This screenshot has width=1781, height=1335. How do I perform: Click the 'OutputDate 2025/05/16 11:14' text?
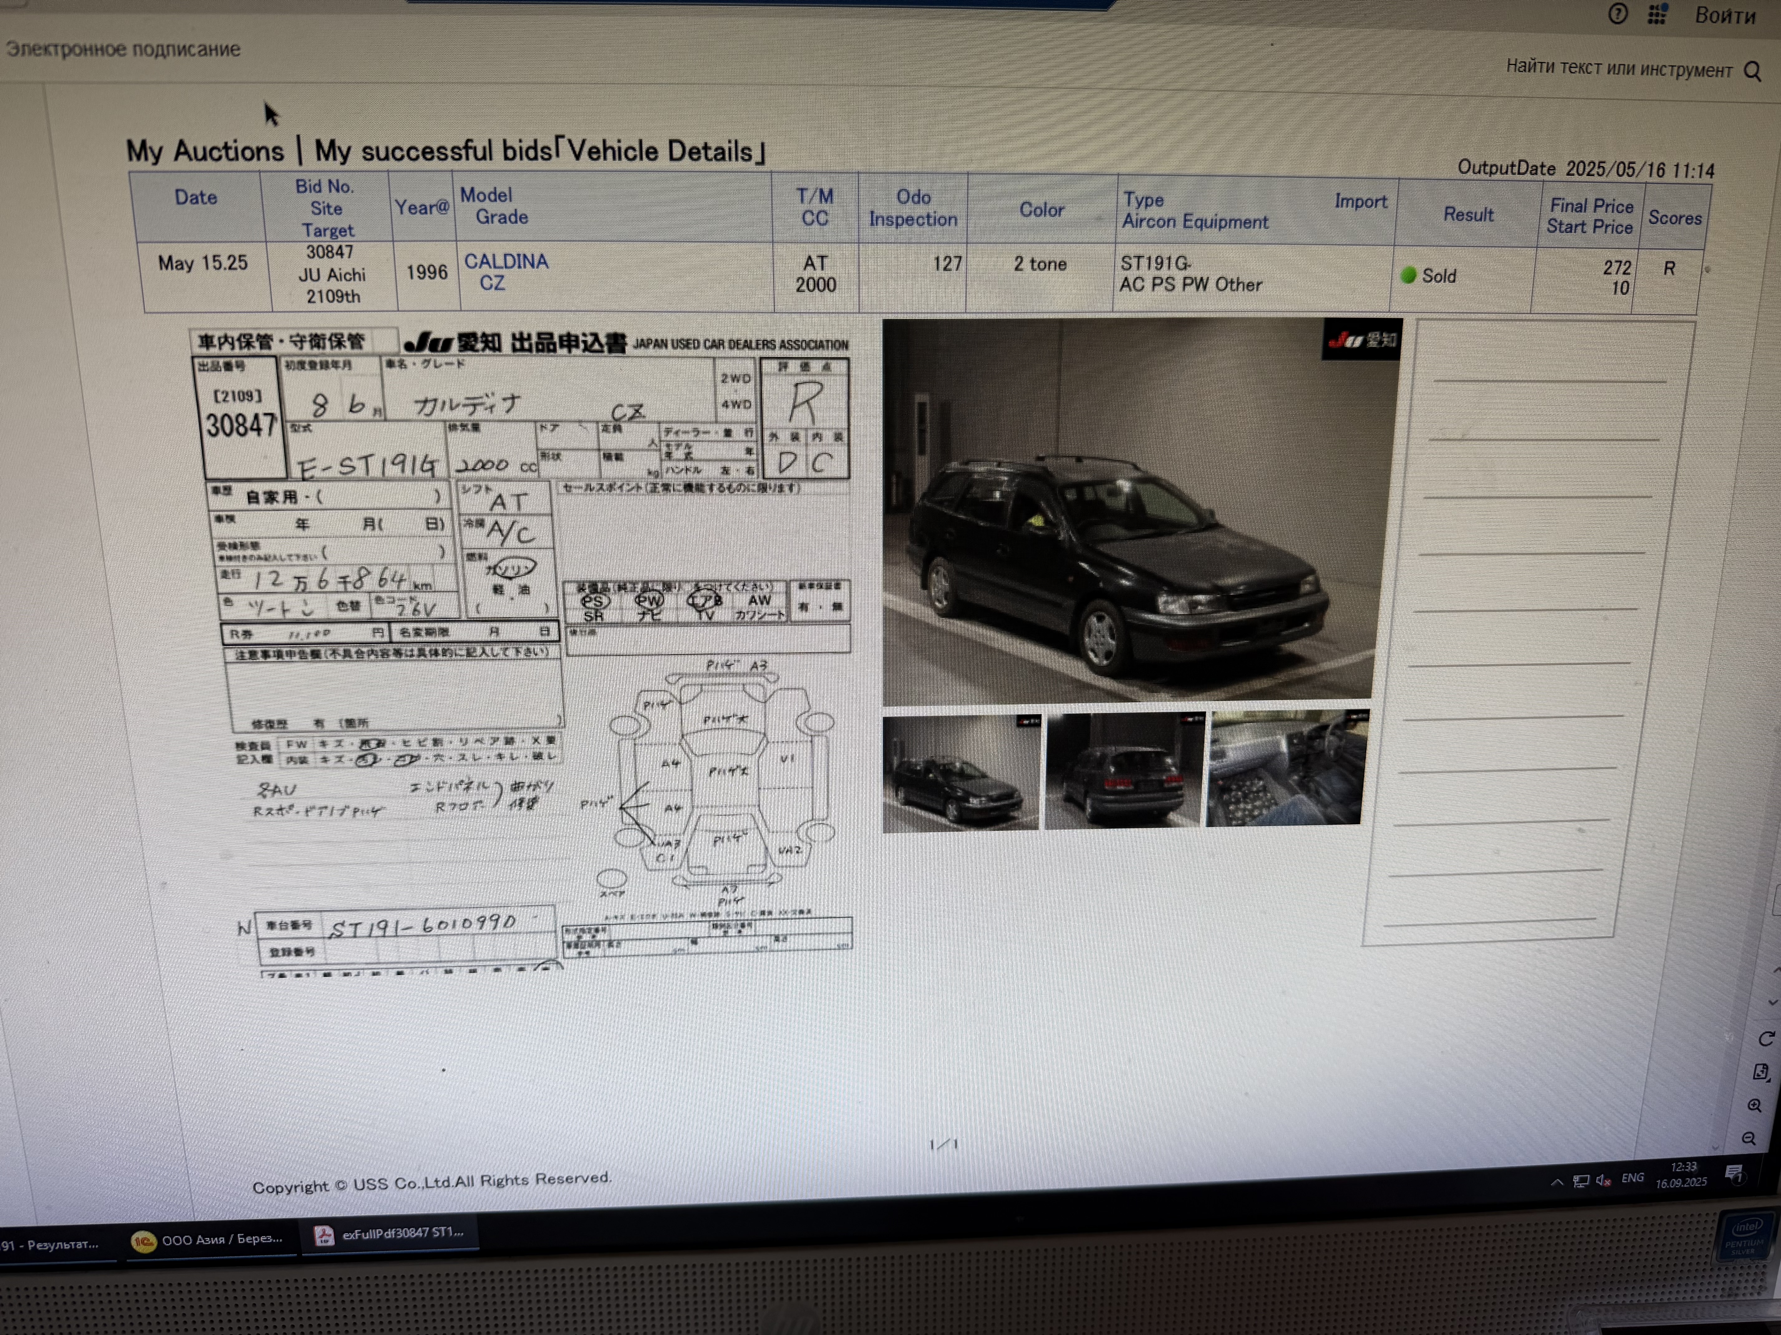point(1586,169)
